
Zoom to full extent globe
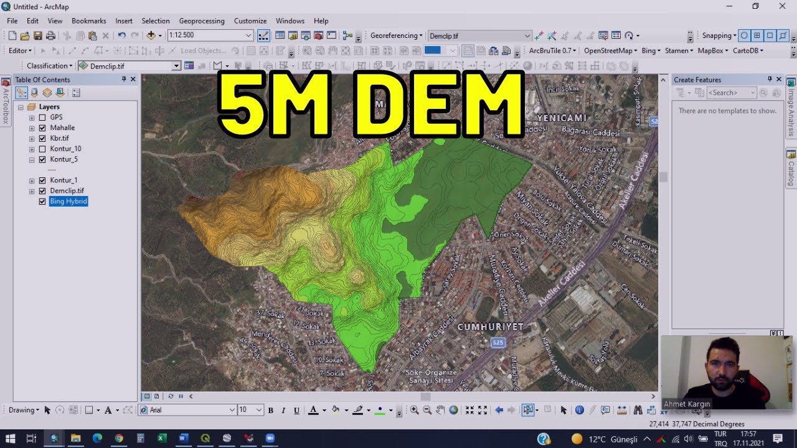click(453, 410)
